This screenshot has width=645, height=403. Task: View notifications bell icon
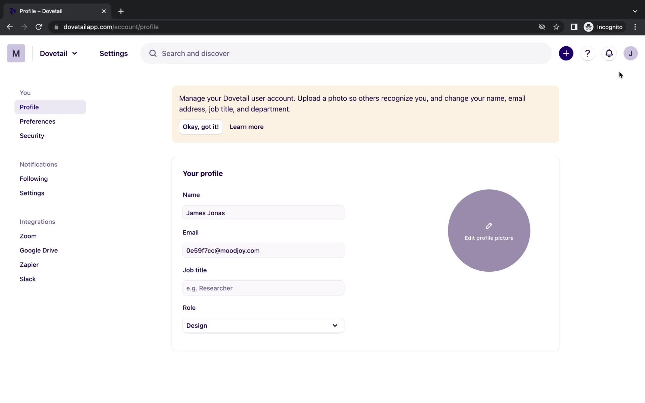point(609,53)
